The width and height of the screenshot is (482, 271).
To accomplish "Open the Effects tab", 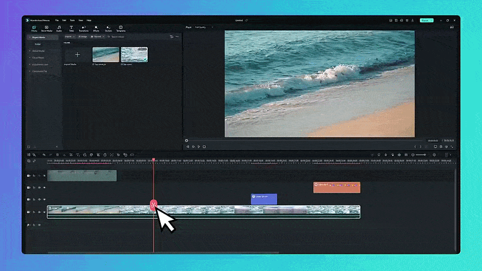I will 96,28.
